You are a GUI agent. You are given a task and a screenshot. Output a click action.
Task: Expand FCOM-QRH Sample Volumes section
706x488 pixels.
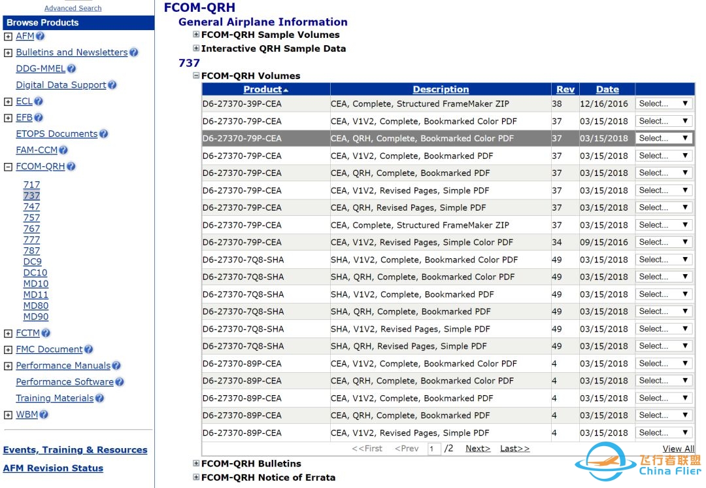(x=196, y=34)
